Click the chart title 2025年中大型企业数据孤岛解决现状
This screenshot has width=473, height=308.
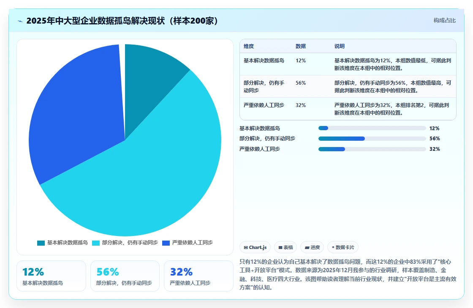point(122,21)
